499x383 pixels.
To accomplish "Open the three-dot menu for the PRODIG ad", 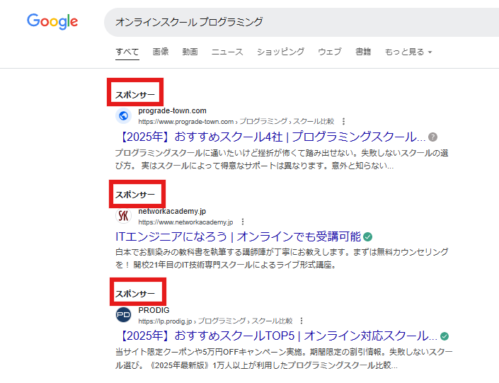I will 302,321.
